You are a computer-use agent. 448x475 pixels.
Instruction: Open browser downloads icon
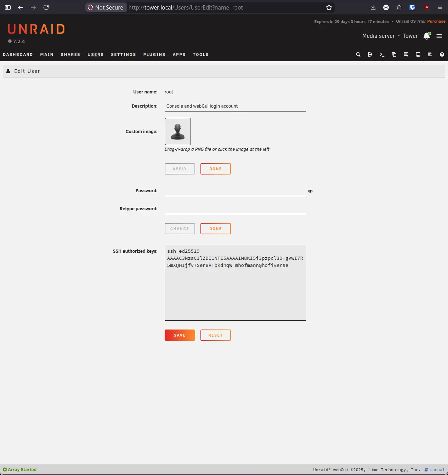point(373,7)
